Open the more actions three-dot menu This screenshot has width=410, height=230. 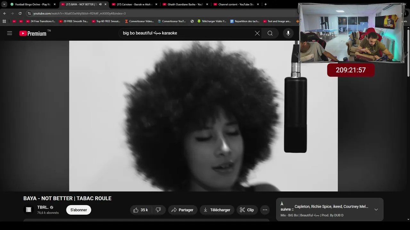click(x=265, y=210)
